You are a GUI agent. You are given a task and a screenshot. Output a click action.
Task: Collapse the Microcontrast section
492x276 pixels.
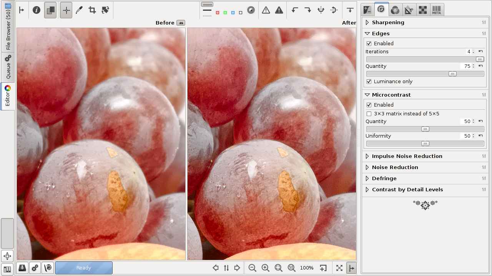pyautogui.click(x=391, y=95)
